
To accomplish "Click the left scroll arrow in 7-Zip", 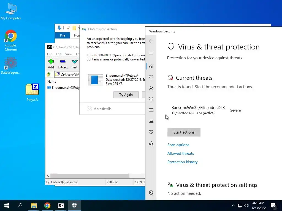I will pos(48,176).
